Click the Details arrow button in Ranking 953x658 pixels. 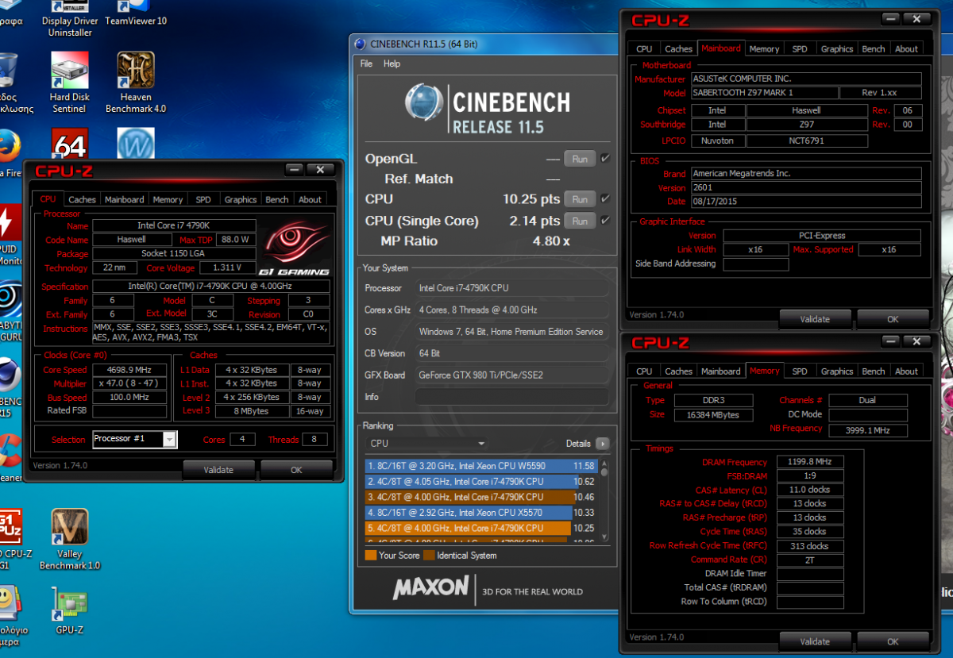pyautogui.click(x=603, y=443)
